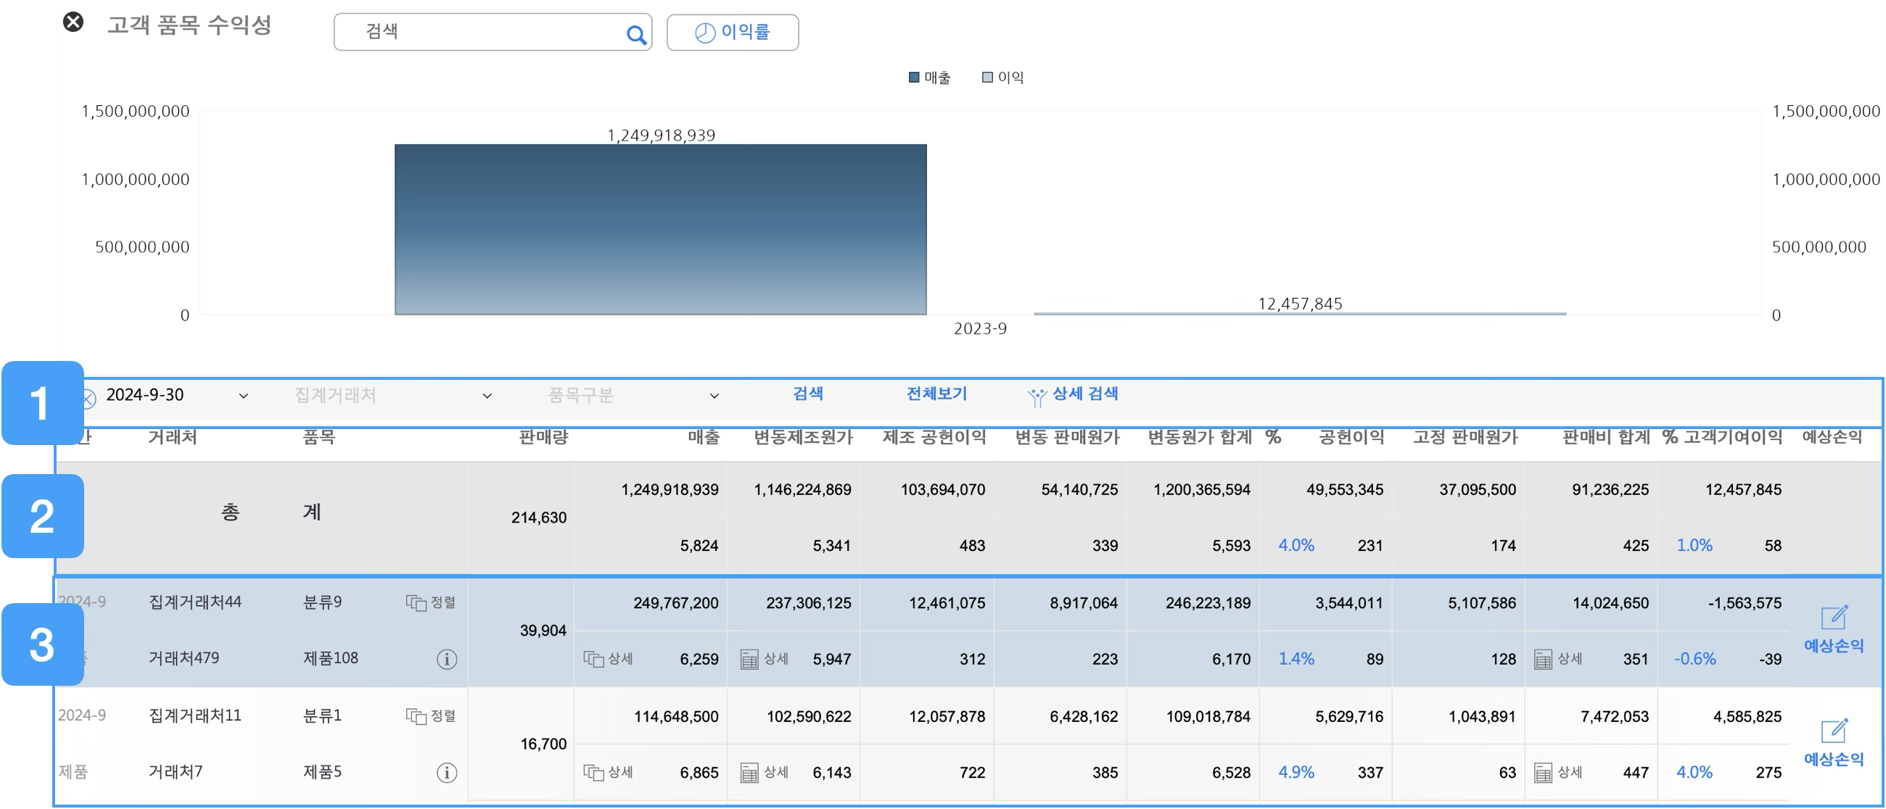Click the 전체보기 link
The image size is (1886, 809).
coord(936,394)
